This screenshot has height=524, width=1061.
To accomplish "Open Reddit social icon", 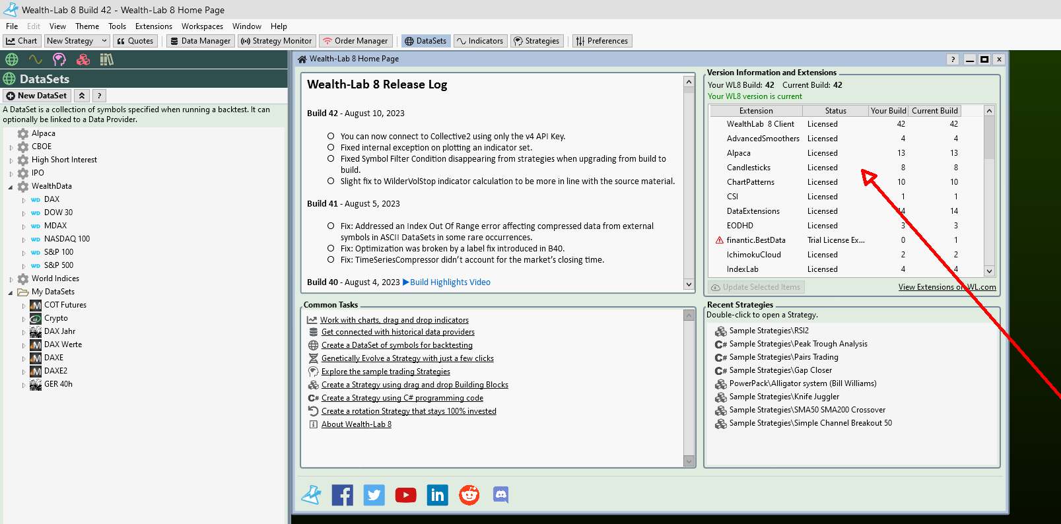I will coord(469,495).
